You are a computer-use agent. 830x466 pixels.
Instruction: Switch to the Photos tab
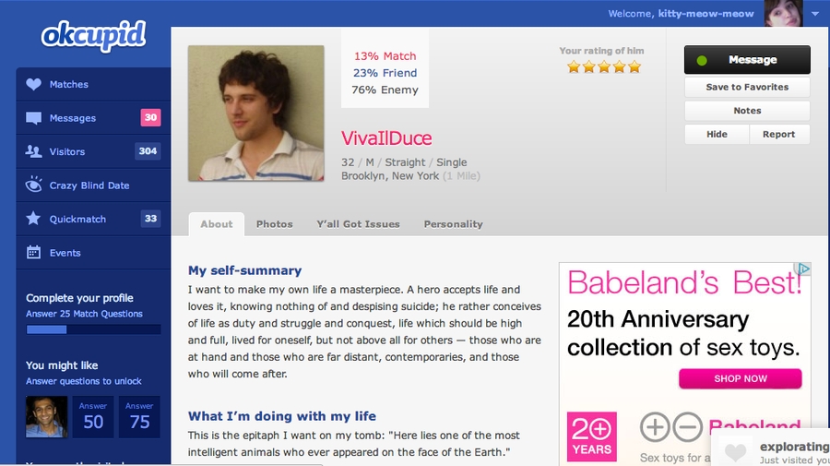274,224
